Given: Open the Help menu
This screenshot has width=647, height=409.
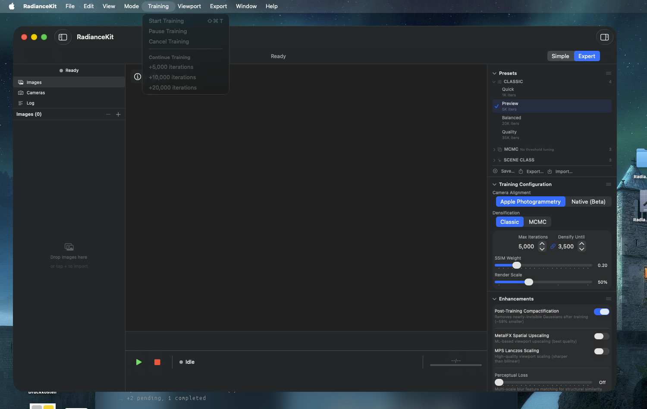Looking at the screenshot, I should [x=272, y=6].
